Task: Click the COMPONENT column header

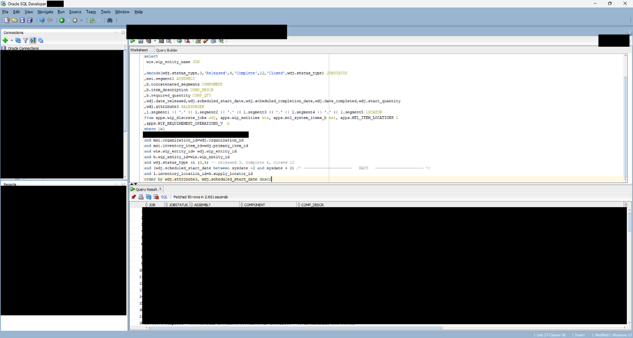Action: pos(268,205)
